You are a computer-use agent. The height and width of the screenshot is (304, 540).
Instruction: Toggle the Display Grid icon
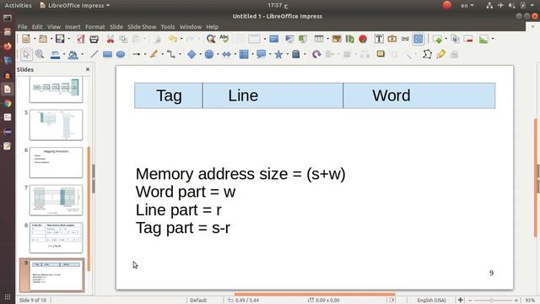coord(240,39)
